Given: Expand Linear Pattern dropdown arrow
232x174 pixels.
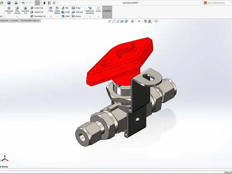Looking at the screenshot, I should click(x=57, y=17).
